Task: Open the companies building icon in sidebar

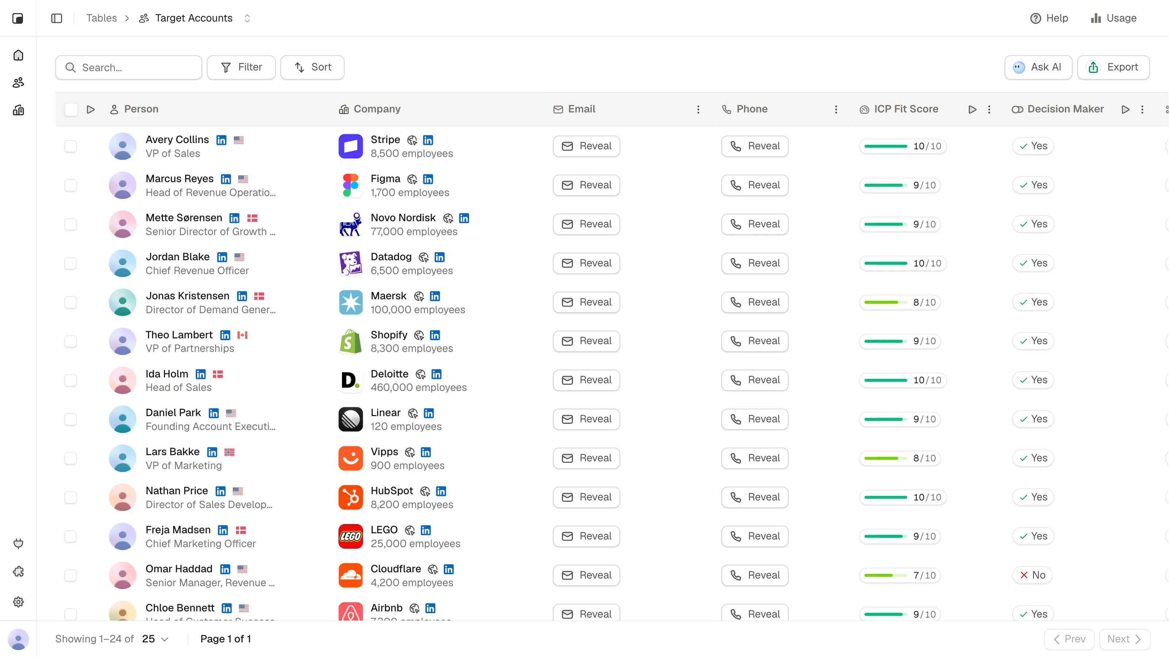Action: [x=18, y=110]
